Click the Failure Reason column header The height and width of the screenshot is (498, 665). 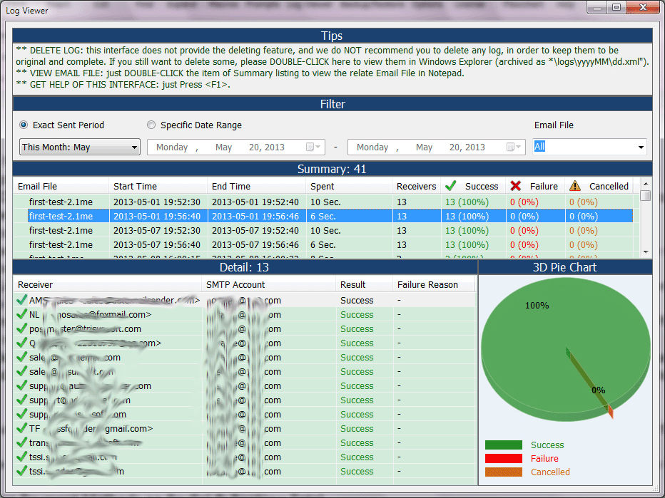427,285
